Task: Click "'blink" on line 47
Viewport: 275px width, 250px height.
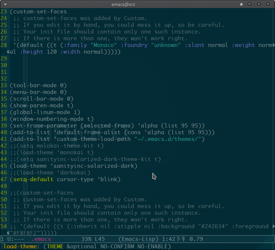Action: 107,179
